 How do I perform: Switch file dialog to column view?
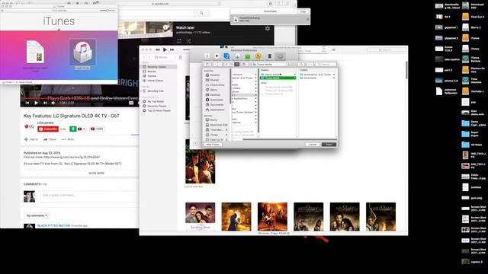point(236,64)
